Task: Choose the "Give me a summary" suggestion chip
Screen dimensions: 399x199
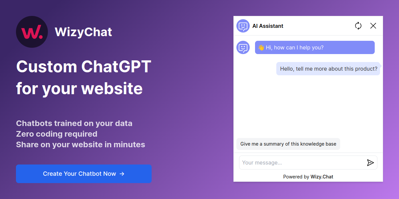Action: [288, 144]
